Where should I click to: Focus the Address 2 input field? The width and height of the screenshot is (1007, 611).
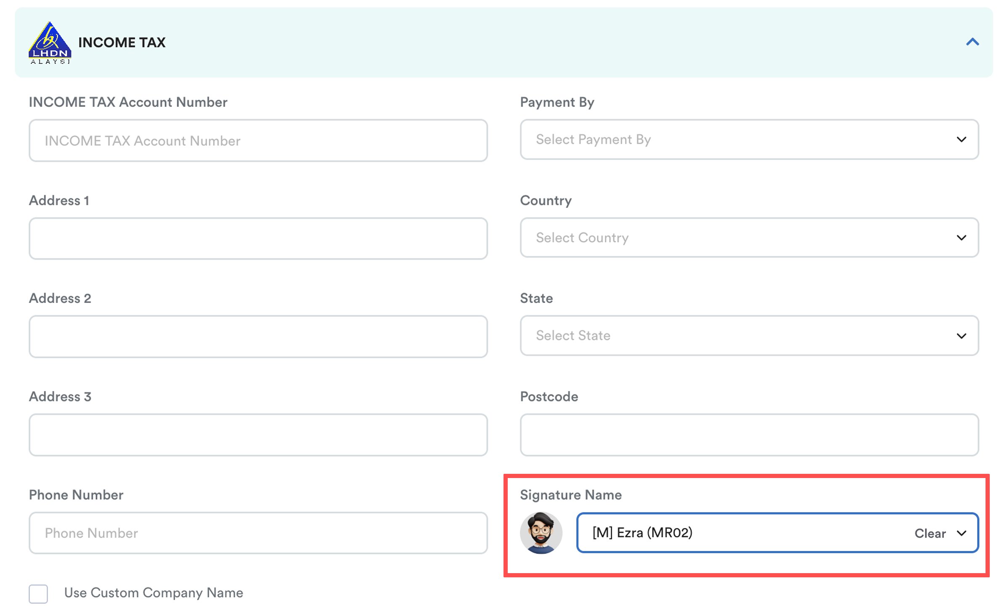point(258,337)
